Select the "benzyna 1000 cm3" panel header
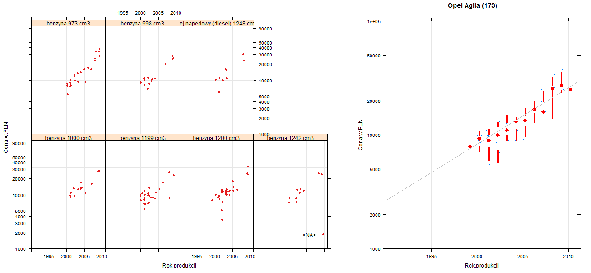591x273 pixels. coord(68,138)
